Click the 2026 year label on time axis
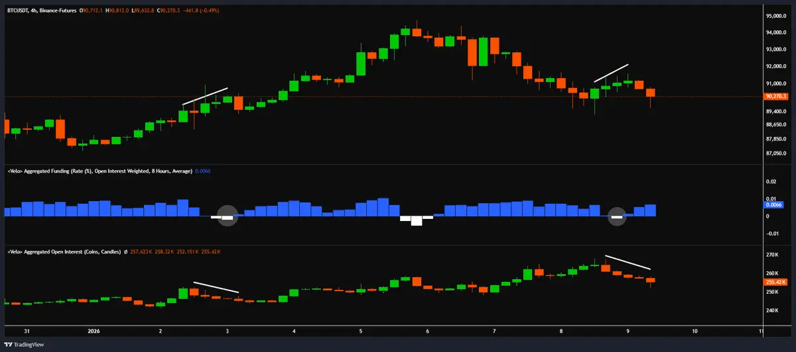This screenshot has width=796, height=352. pyautogui.click(x=94, y=330)
